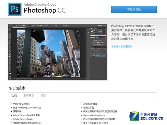This screenshot has height=125, width=167.
Task: Click 包含 Photoshop Extended 功能 list item
Action: point(27,108)
